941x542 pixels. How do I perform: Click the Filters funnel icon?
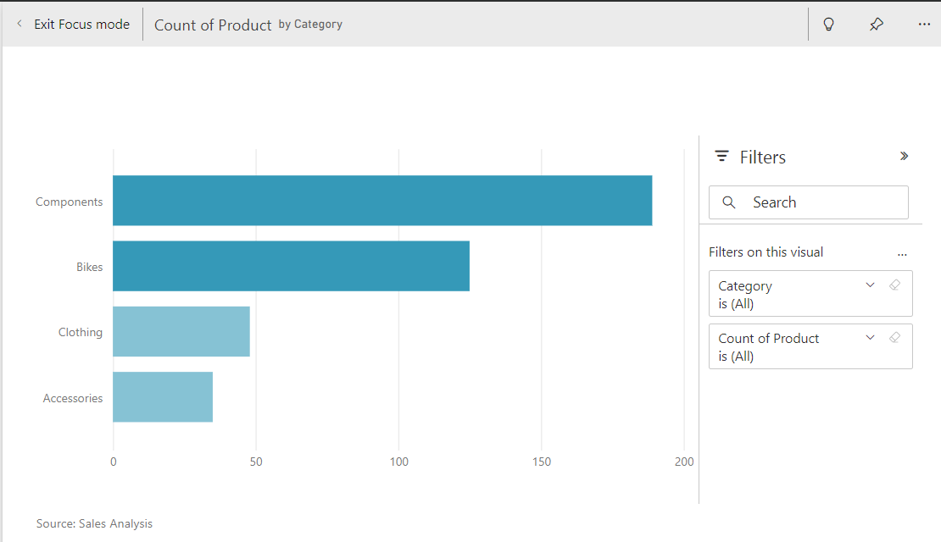[x=721, y=157]
